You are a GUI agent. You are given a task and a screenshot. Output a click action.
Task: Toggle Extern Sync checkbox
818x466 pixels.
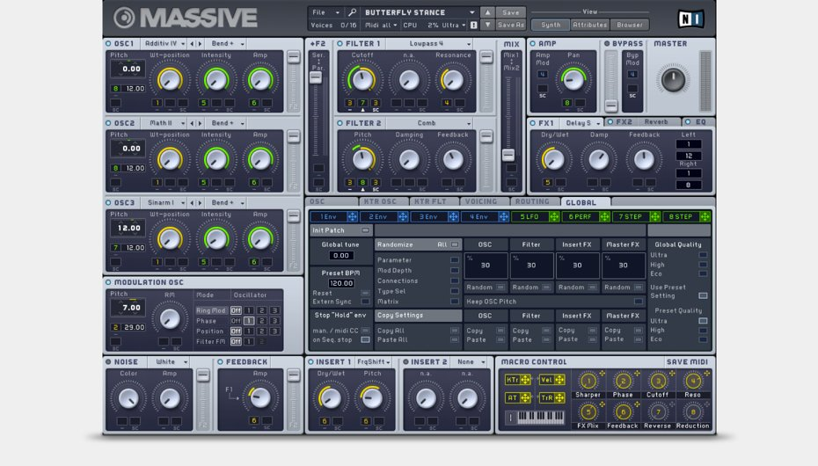(366, 302)
